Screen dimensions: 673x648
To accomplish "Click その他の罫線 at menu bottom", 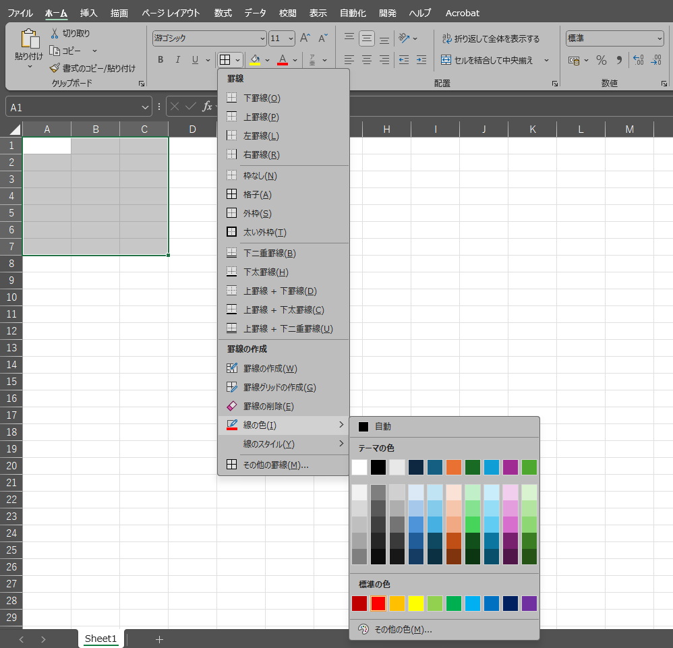I will coord(276,465).
